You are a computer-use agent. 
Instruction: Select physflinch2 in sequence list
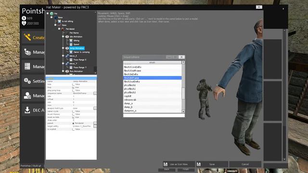tap(152, 89)
